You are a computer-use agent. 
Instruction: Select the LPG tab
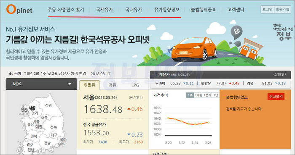[135, 85]
